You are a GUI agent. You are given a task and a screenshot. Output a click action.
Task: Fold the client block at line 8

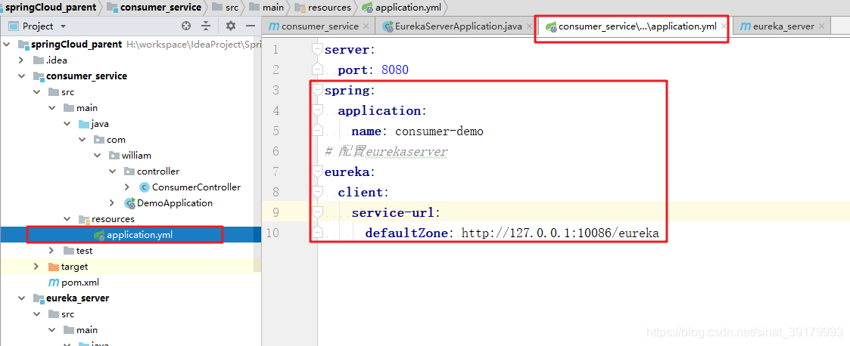[x=317, y=192]
